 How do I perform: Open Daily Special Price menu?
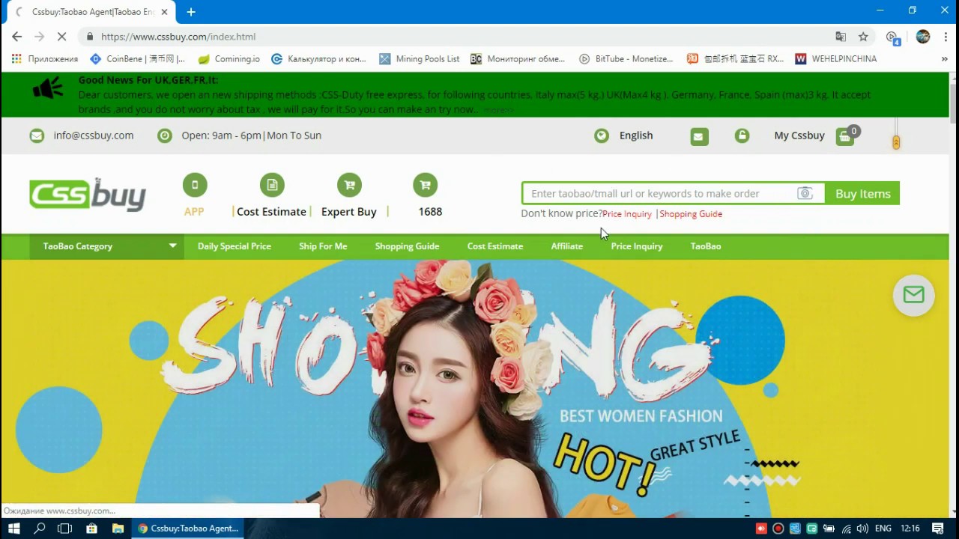[235, 246]
